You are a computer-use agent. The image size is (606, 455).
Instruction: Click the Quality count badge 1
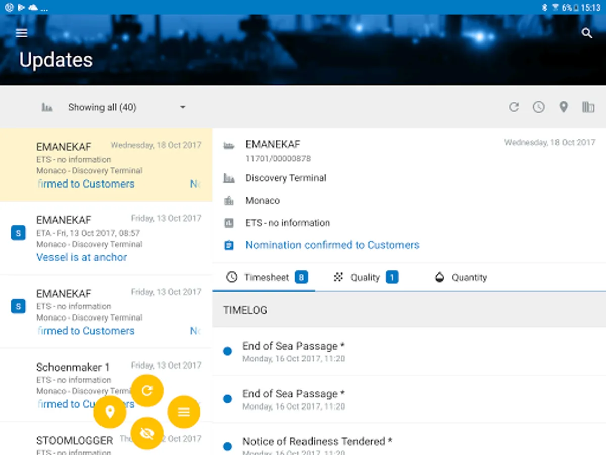click(392, 277)
